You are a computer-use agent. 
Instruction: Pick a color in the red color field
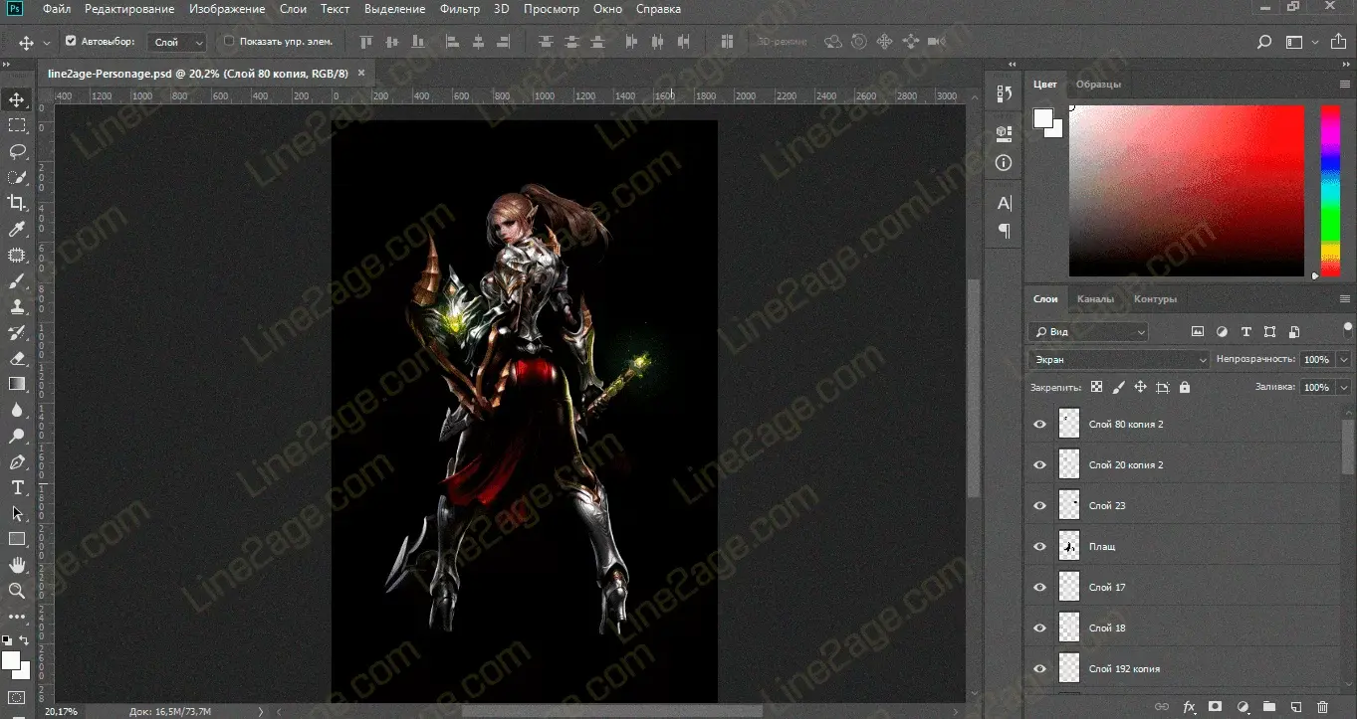pyautogui.click(x=1186, y=191)
